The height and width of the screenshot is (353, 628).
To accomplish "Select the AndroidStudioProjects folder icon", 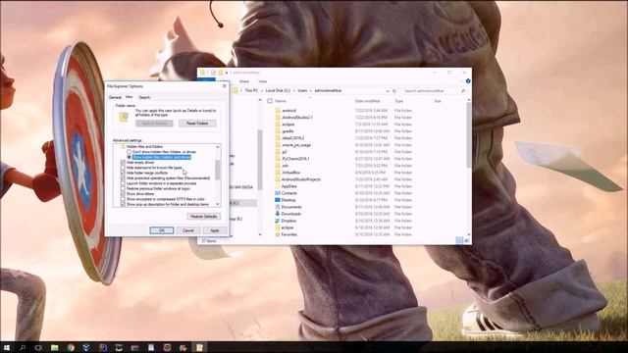I will tap(278, 179).
